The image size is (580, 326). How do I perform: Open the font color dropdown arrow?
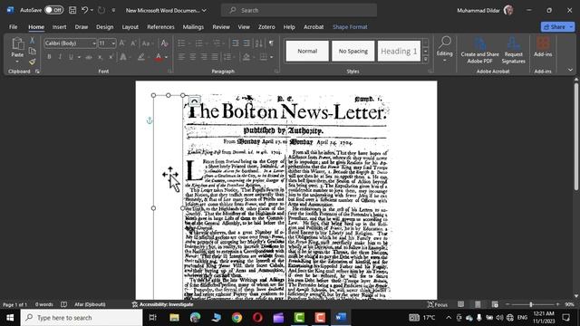point(166,57)
